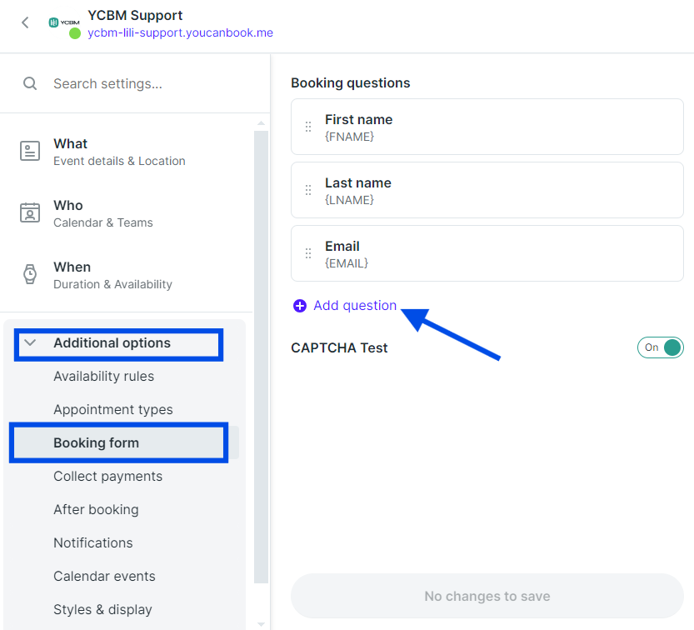The height and width of the screenshot is (630, 694).
Task: Turn off the CAPTCHA Test toggle
Action: [x=661, y=347]
